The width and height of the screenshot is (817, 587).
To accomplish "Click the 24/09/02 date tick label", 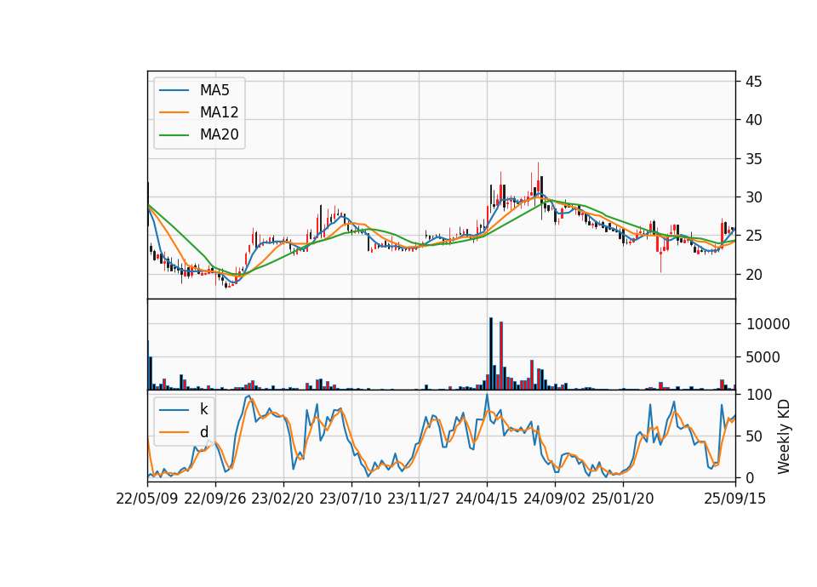I will (x=554, y=499).
